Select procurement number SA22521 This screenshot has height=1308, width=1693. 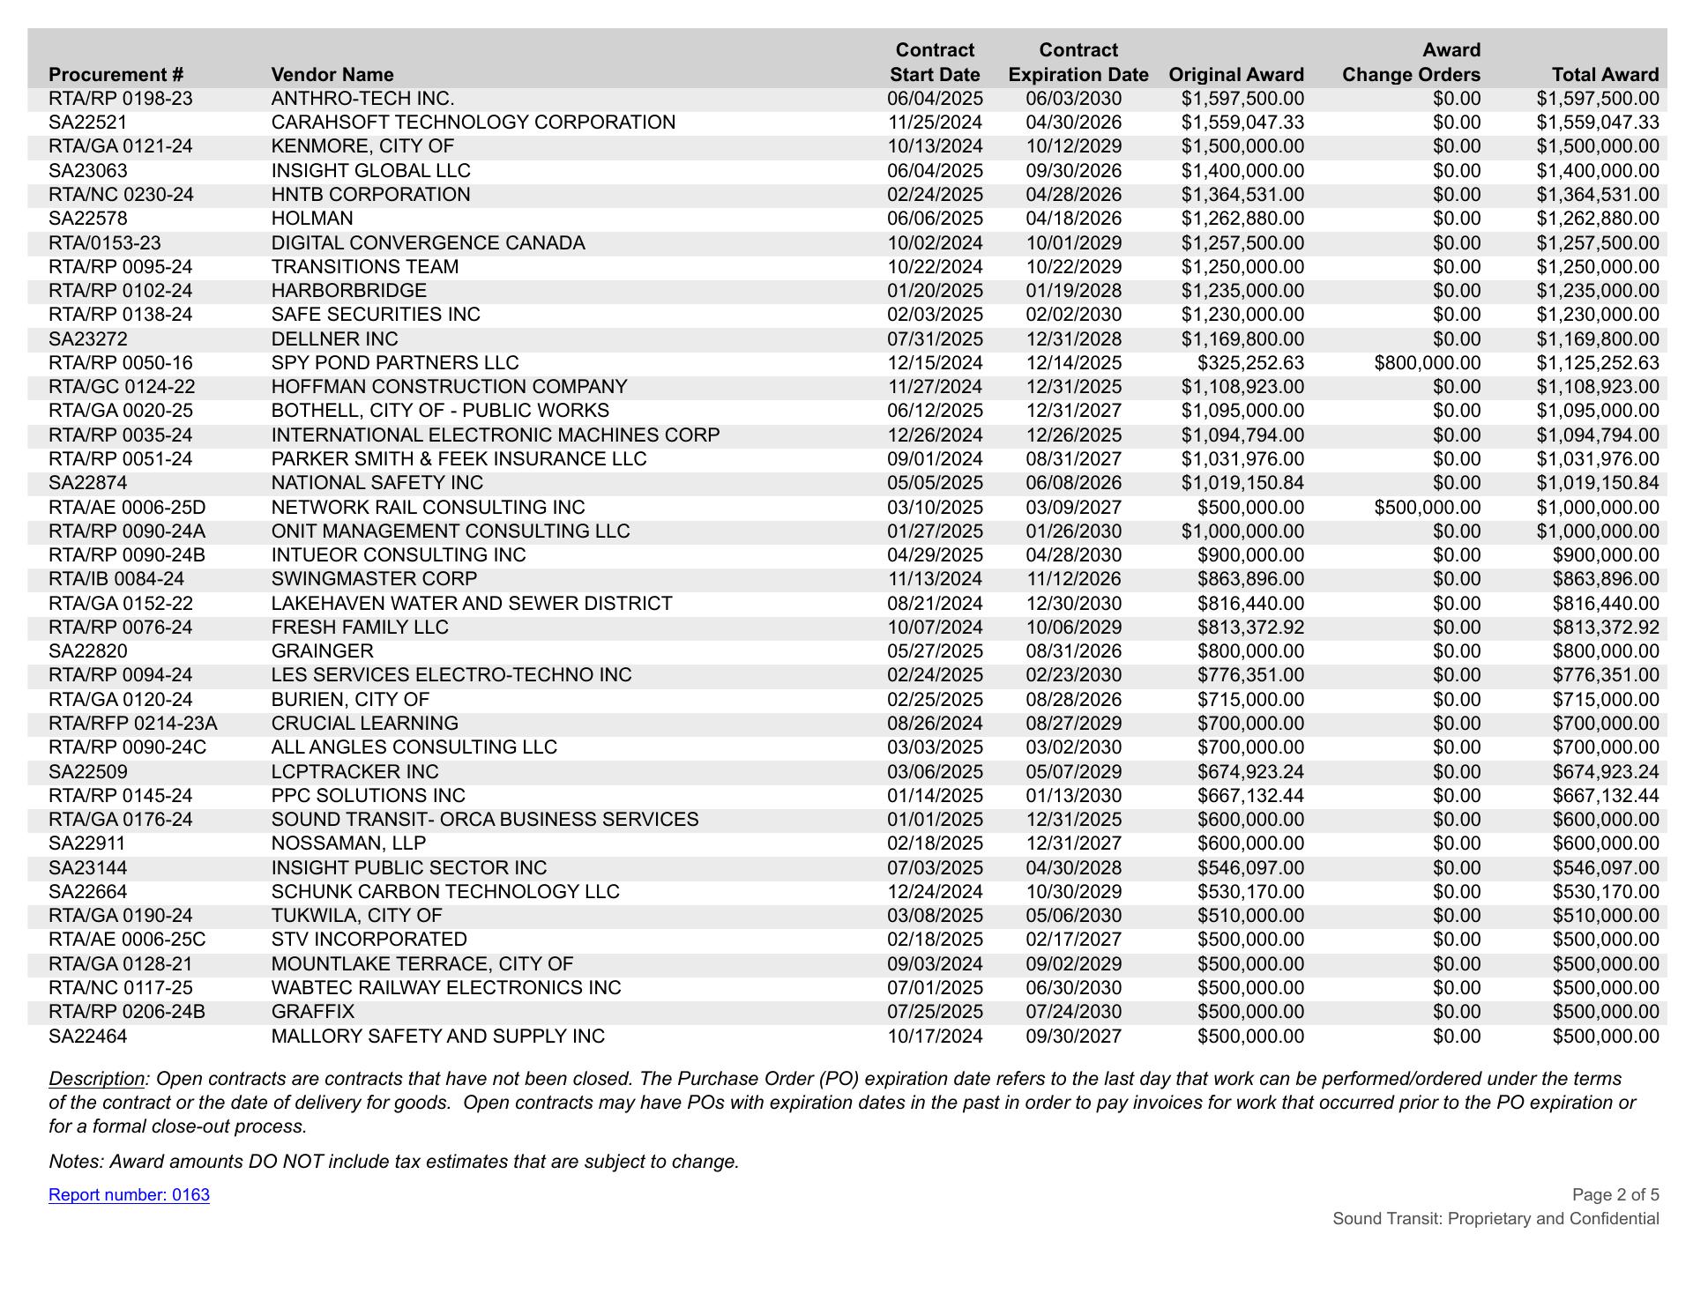(x=87, y=123)
